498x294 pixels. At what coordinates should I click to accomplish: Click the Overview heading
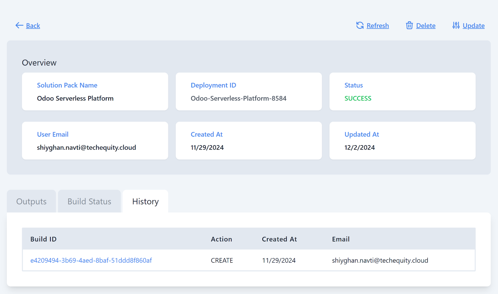(39, 63)
